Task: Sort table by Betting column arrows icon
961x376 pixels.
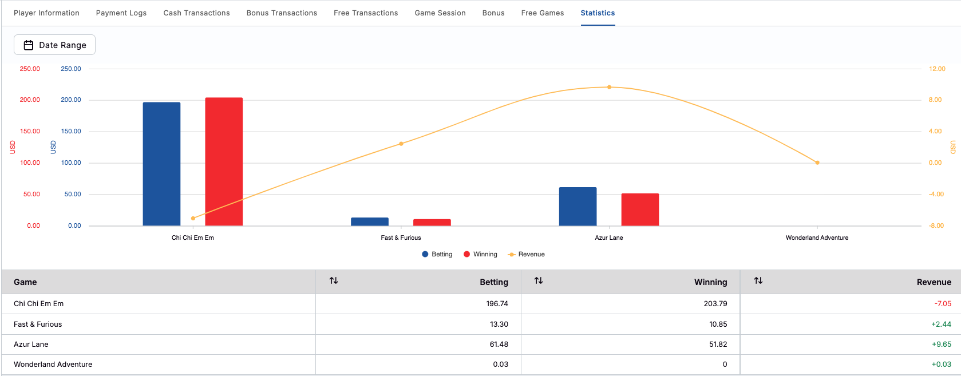Action: 334,280
